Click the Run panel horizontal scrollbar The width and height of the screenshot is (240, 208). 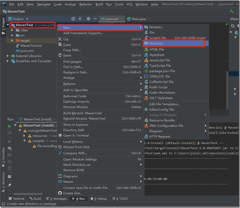[x=28, y=194]
